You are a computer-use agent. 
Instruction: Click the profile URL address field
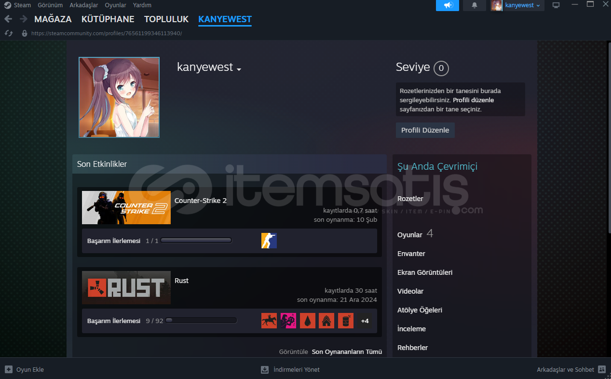tap(107, 33)
